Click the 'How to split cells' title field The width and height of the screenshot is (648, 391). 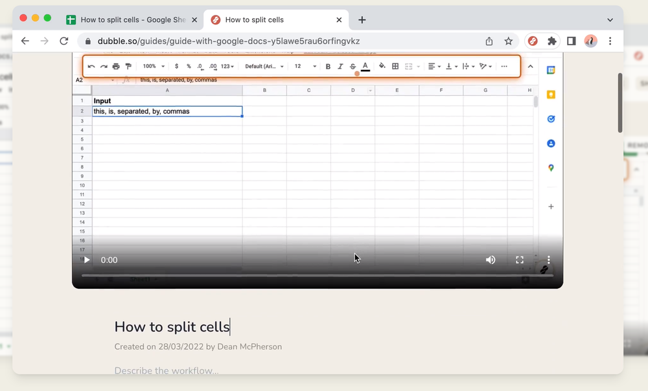(x=172, y=327)
